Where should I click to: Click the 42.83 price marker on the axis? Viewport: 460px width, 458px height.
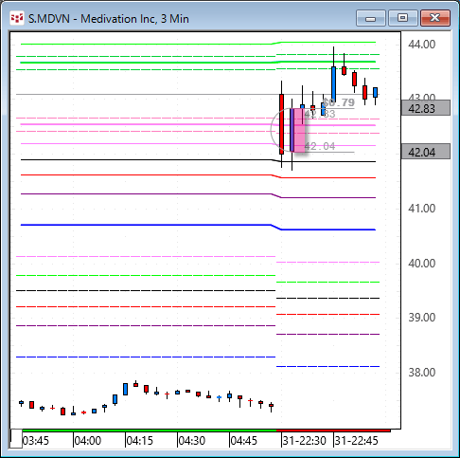coord(426,108)
